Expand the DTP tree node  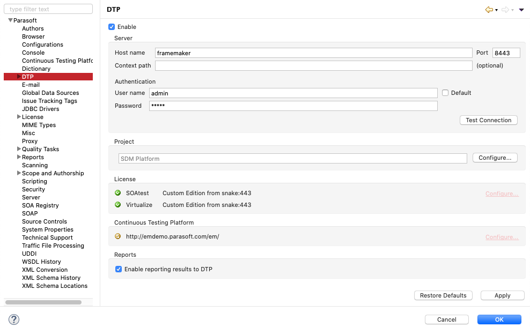coord(19,77)
